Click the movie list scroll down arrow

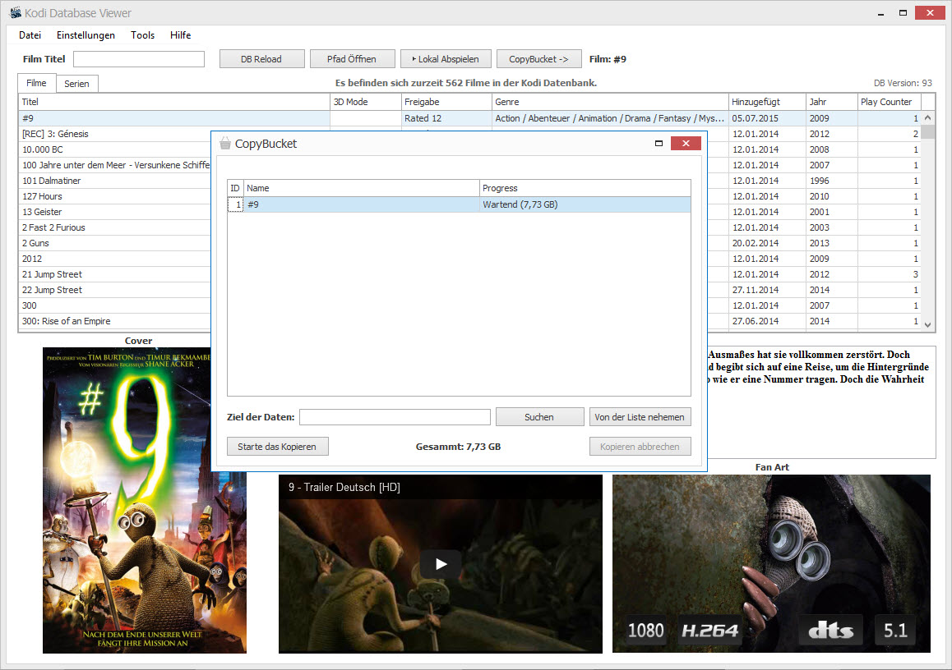pos(927,325)
